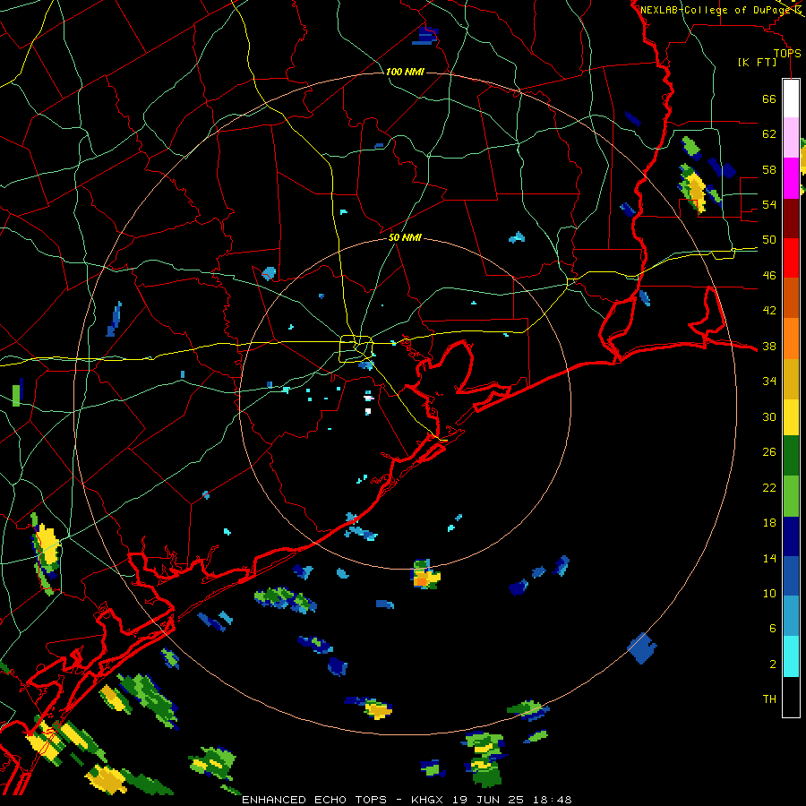The height and width of the screenshot is (806, 806).
Task: Click the legend value "10"
Action: [769, 594]
